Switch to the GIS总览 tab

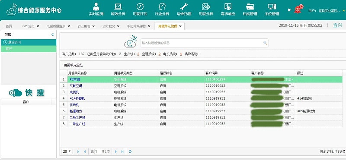tap(28, 26)
